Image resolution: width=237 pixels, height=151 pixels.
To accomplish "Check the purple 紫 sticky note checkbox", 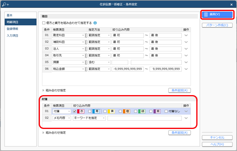I will (151, 111).
